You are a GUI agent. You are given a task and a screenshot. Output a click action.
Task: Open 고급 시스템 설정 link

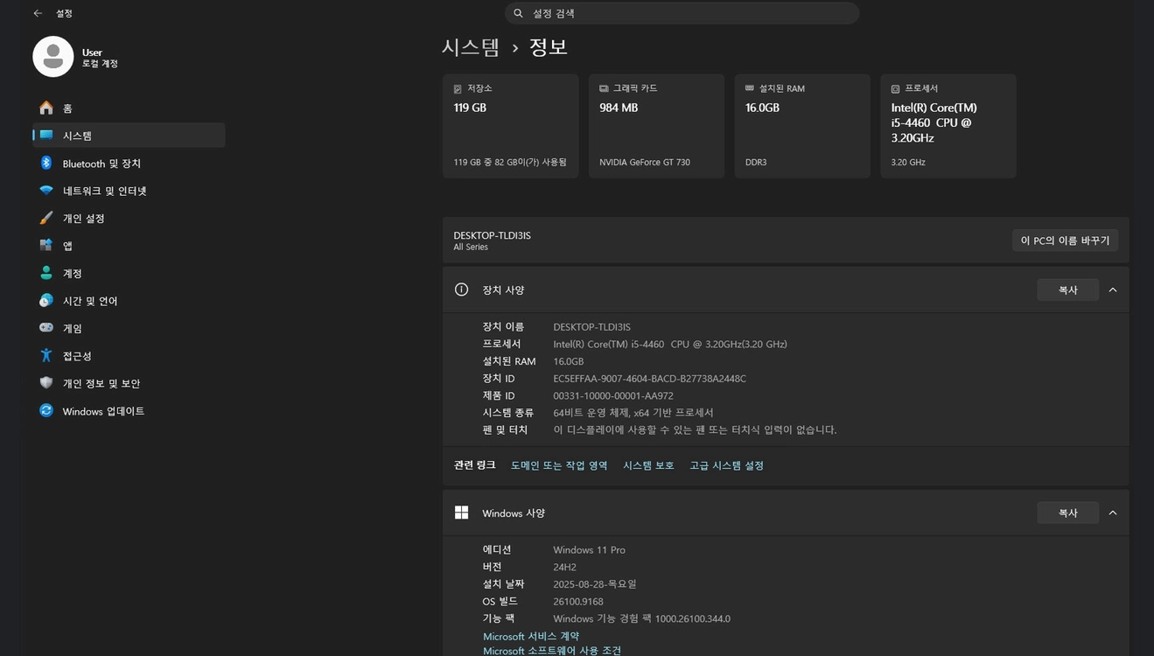tap(726, 465)
